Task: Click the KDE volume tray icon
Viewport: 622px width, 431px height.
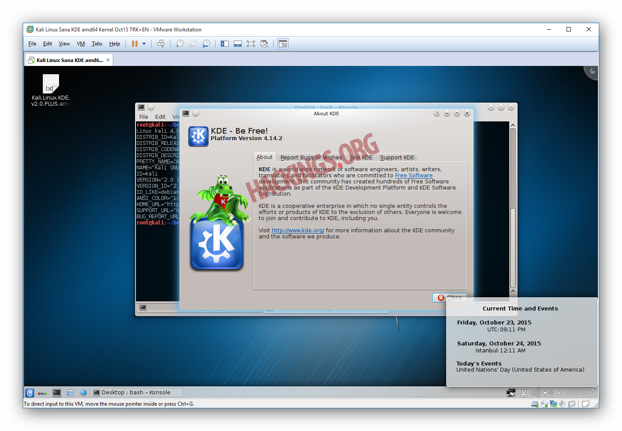Action: (x=535, y=393)
